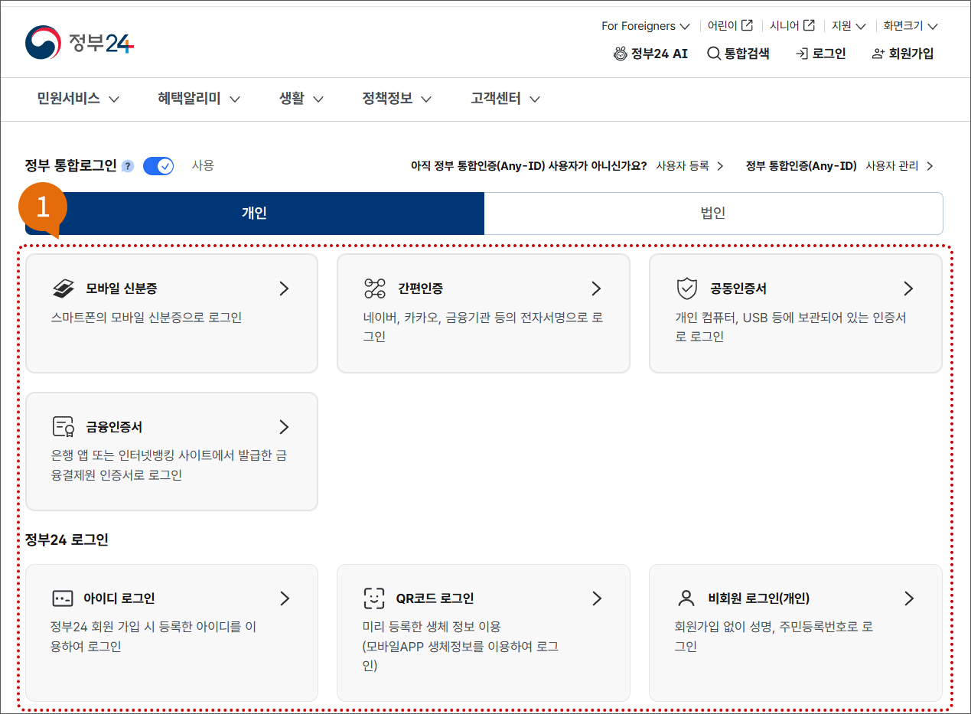Click arrow on 금융인증서 card
Viewport: 971px width, 714px height.
(284, 427)
